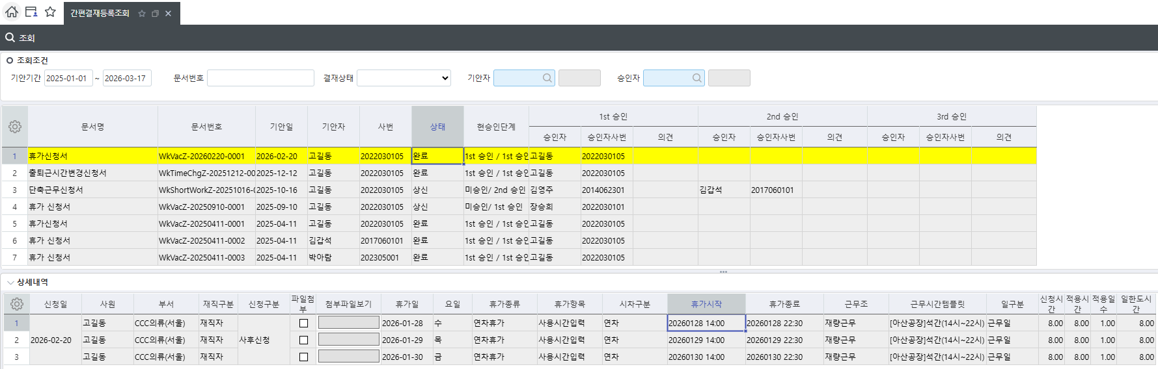
Task: Open the approval list grid settings gear
Action: coord(15,127)
